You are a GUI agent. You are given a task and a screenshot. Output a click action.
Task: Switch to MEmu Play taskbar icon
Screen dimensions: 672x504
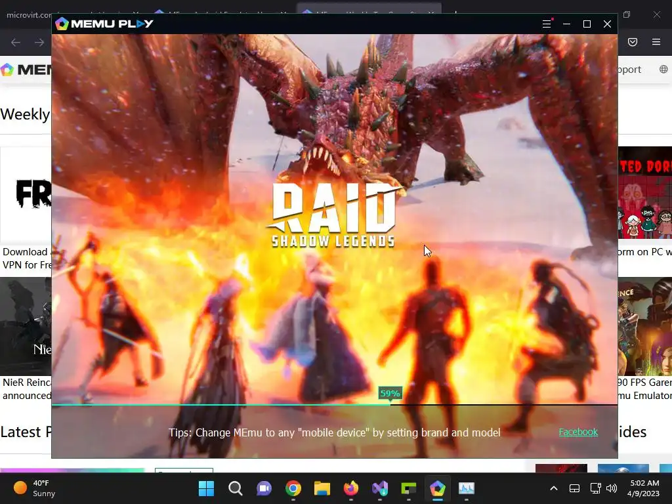coord(438,488)
